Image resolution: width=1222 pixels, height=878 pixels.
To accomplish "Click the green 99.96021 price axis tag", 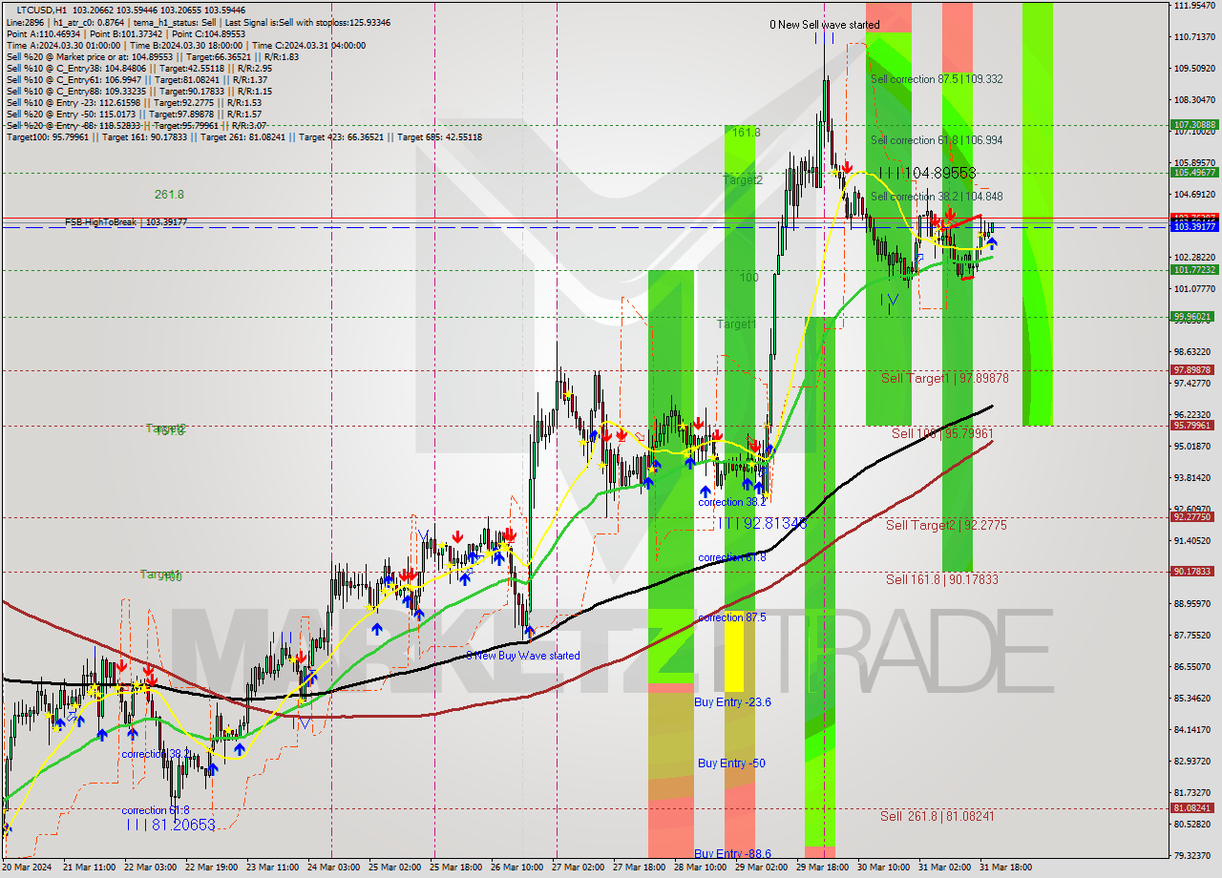I will click(x=1193, y=317).
